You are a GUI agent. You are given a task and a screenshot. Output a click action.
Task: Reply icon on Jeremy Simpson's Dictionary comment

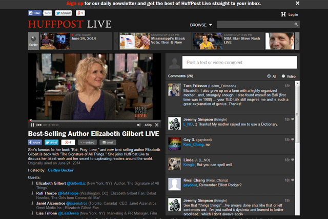(x=293, y=120)
